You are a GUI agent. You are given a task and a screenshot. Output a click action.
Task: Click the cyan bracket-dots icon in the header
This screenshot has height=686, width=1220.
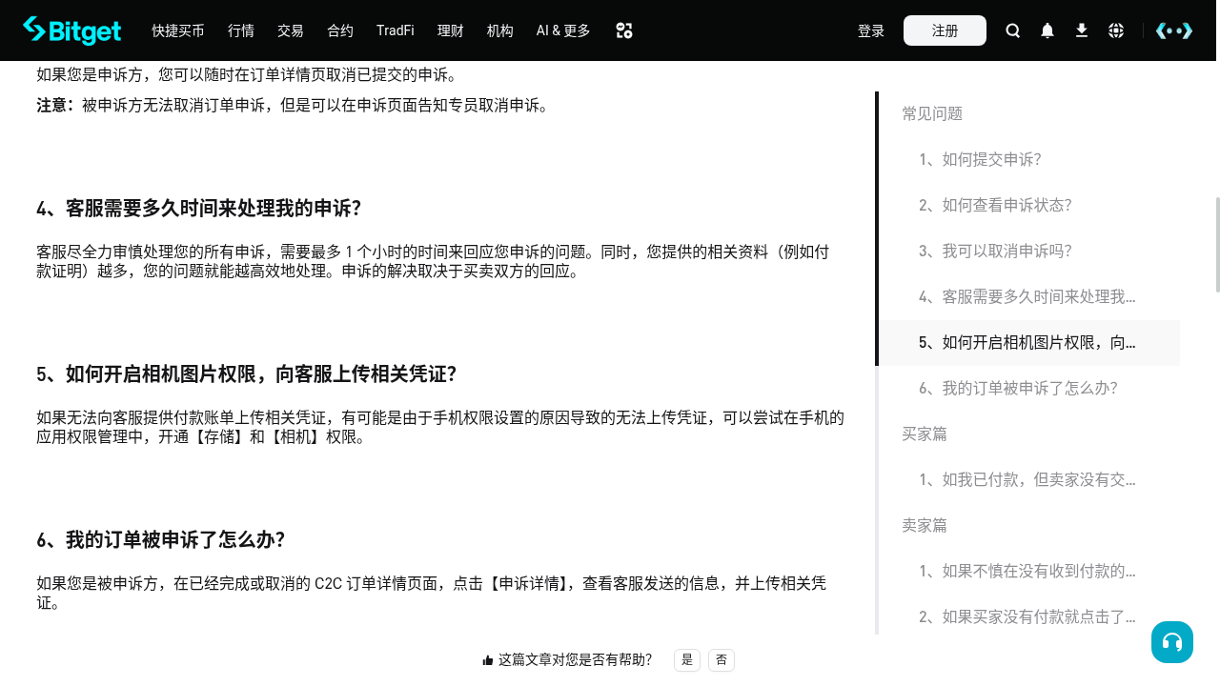click(x=1174, y=30)
